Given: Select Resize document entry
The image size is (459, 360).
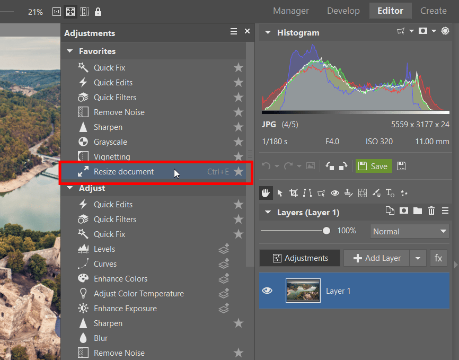Looking at the screenshot, I should 153,172.
